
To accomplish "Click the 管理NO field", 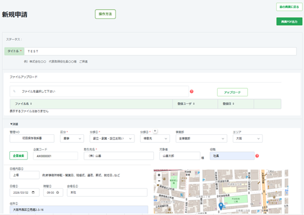I will [x=32, y=138].
